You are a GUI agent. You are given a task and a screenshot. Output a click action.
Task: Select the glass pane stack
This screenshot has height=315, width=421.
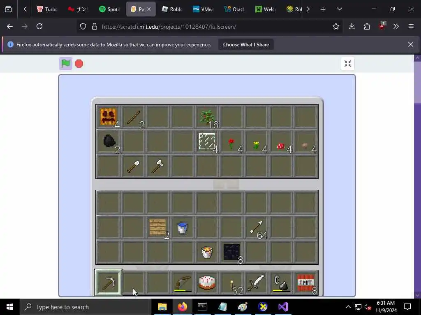point(207,142)
